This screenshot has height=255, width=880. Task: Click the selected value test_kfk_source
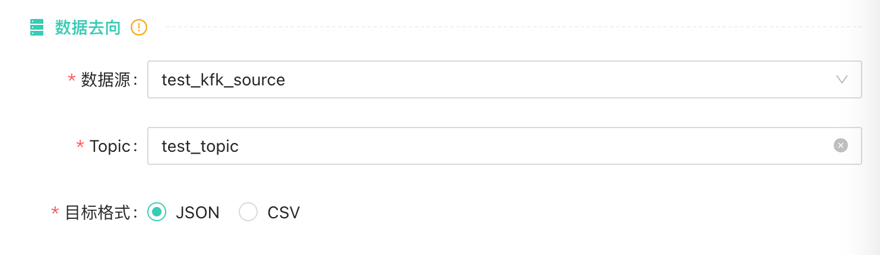(223, 79)
